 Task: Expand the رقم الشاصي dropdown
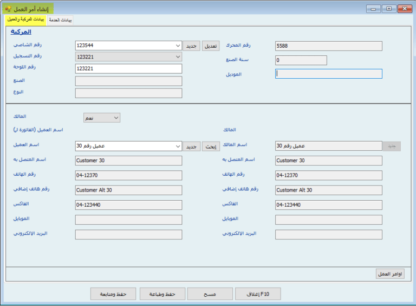click(x=178, y=46)
